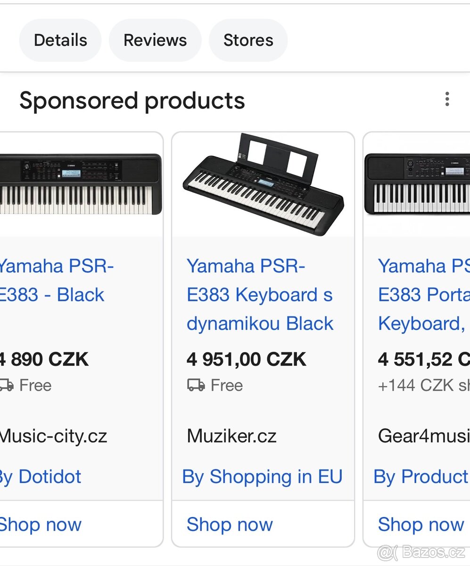Screen dimensions: 470x566
Task: Click the leftmost Yamaha keyboard product image
Action: pos(75,184)
